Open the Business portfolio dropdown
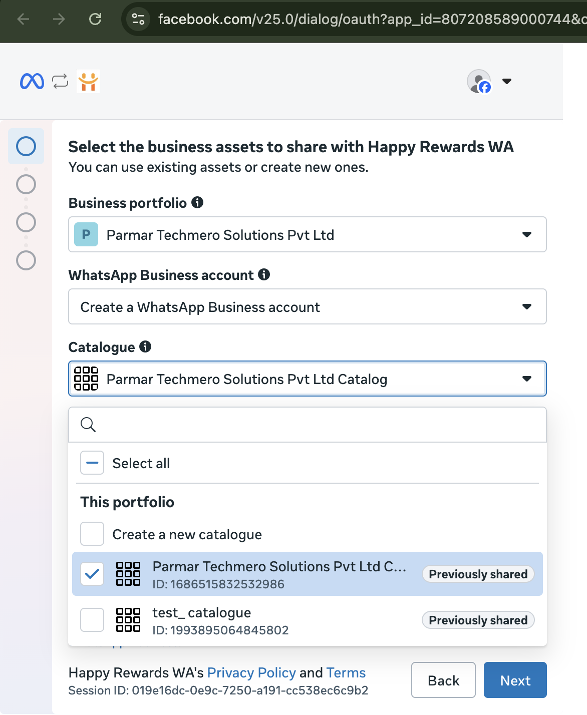 (x=308, y=234)
